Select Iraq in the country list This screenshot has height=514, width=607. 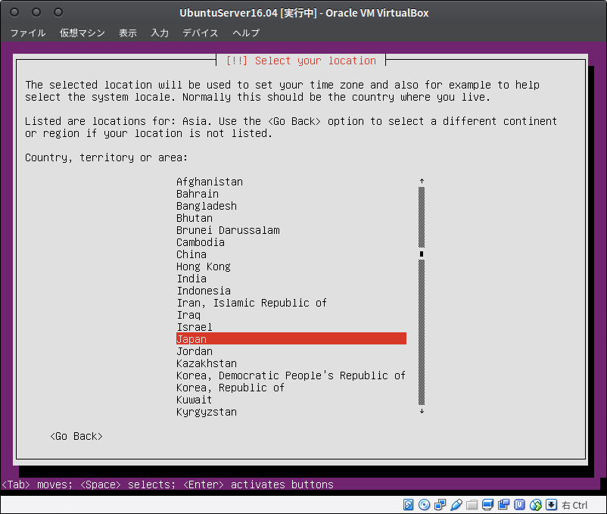pyautogui.click(x=291, y=315)
